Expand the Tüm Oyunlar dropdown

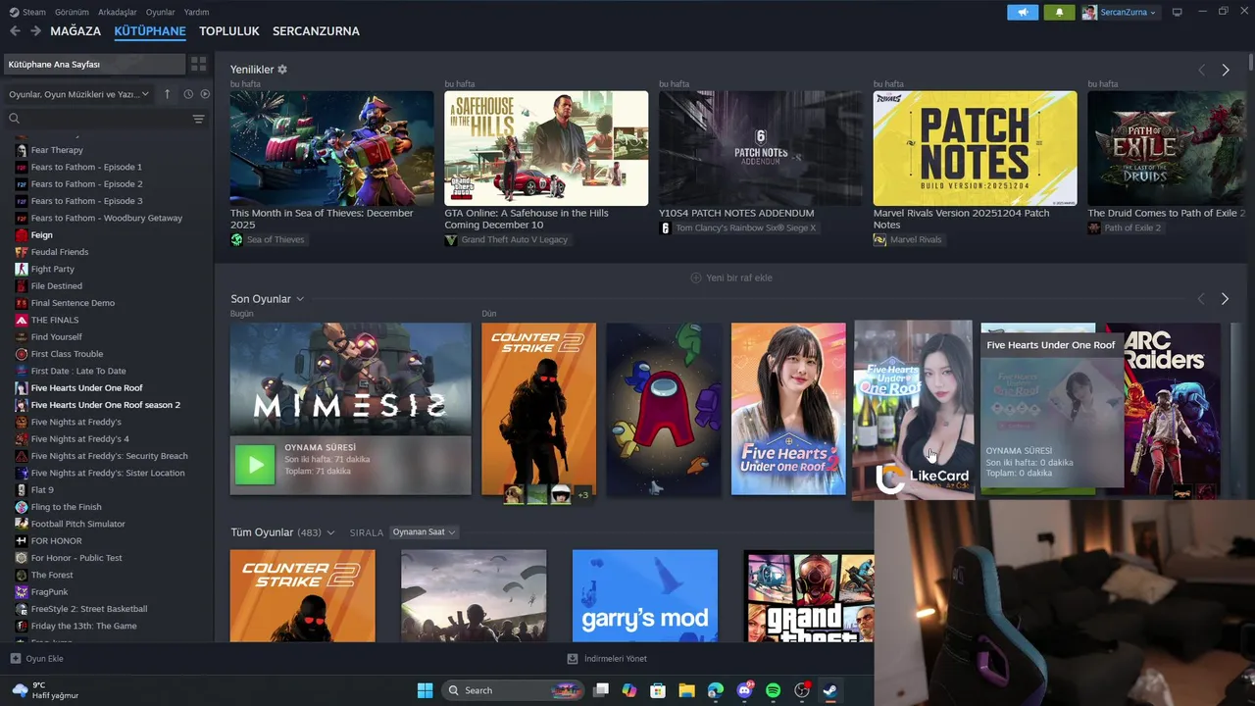point(330,532)
